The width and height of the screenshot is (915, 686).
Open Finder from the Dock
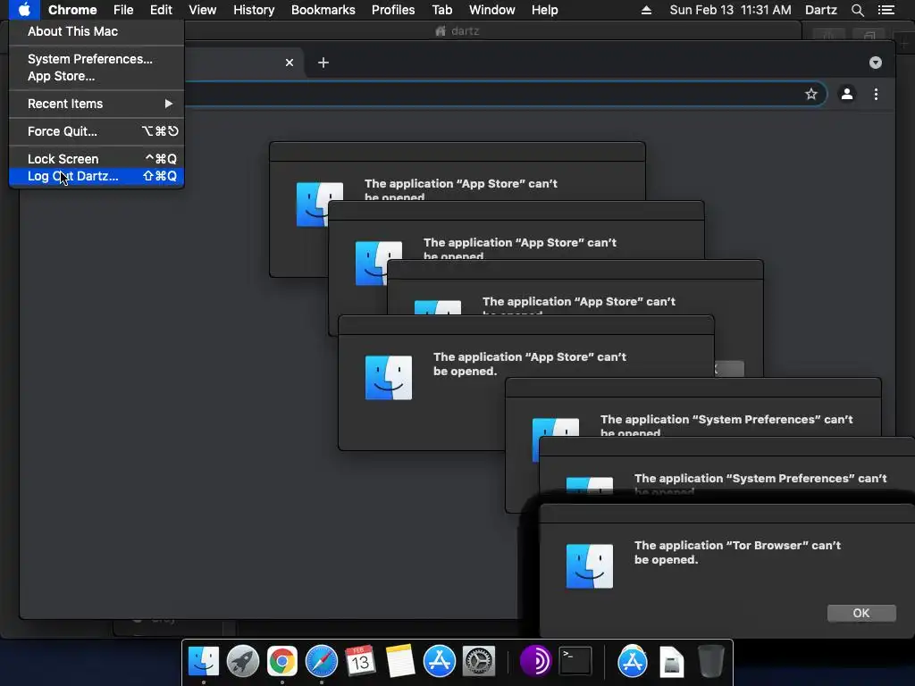[x=204, y=661]
